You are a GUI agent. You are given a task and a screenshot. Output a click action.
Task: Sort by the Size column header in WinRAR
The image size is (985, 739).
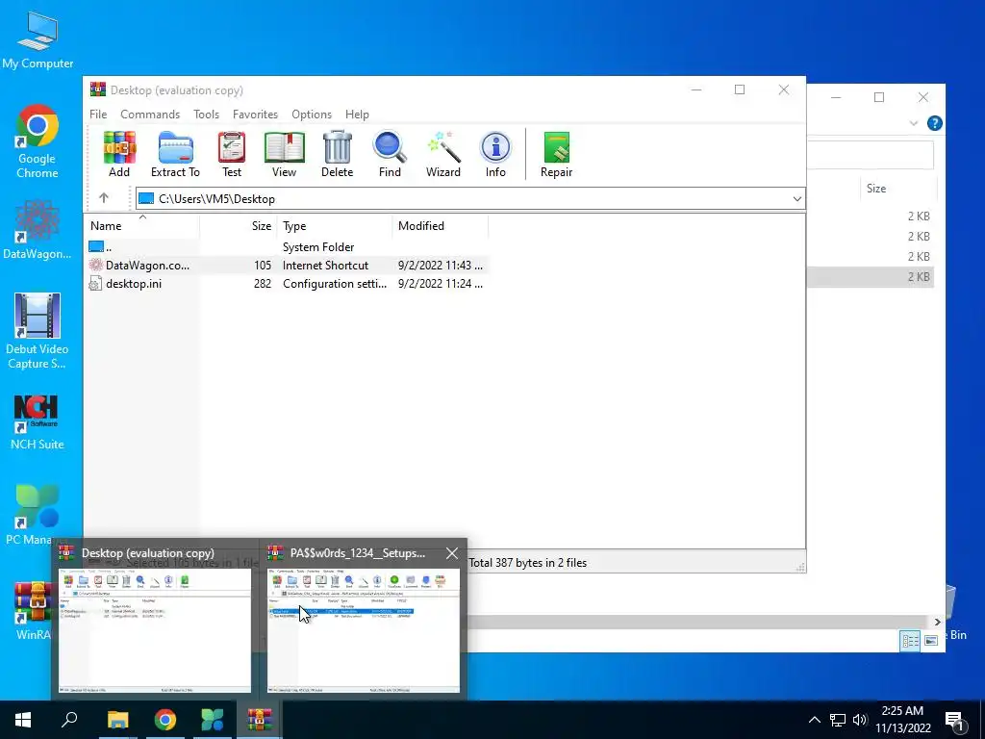pos(239,225)
